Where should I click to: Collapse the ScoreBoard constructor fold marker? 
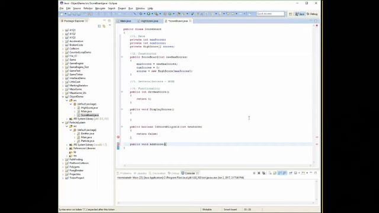122,57
